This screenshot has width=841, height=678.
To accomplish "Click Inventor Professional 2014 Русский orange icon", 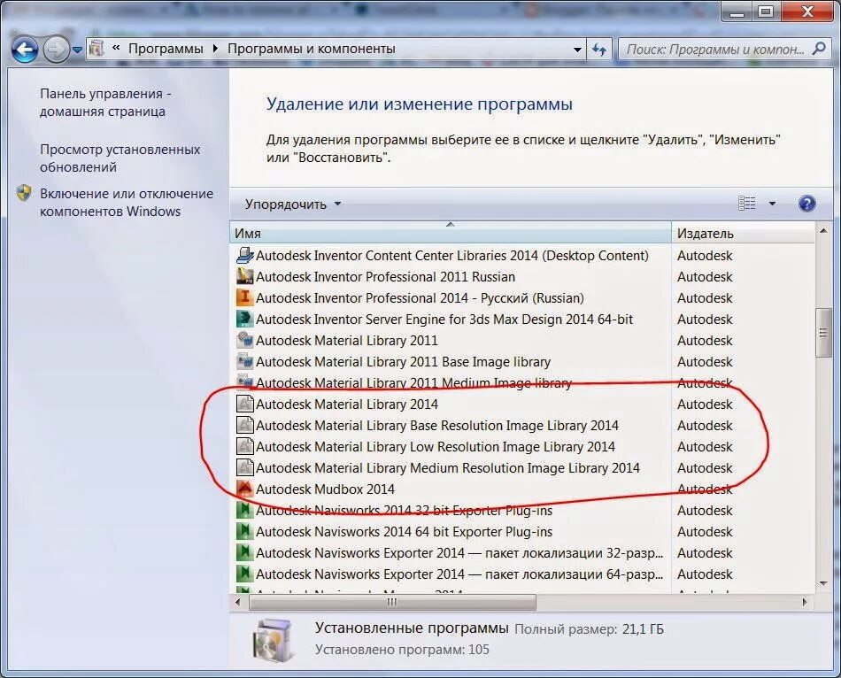I will point(245,297).
